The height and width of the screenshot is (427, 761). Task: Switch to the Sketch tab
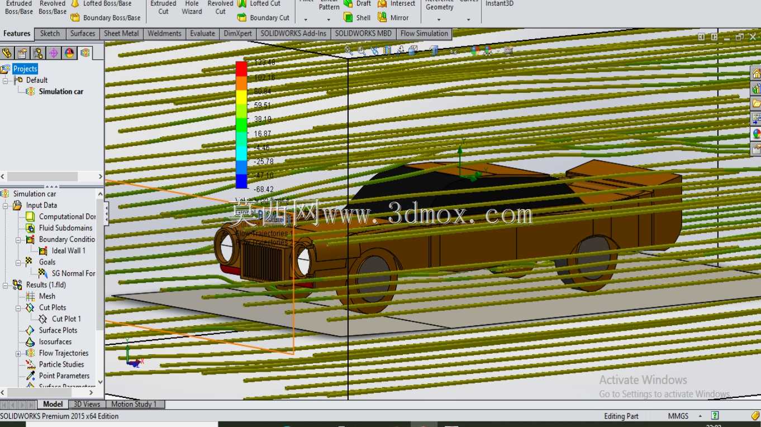coord(50,34)
